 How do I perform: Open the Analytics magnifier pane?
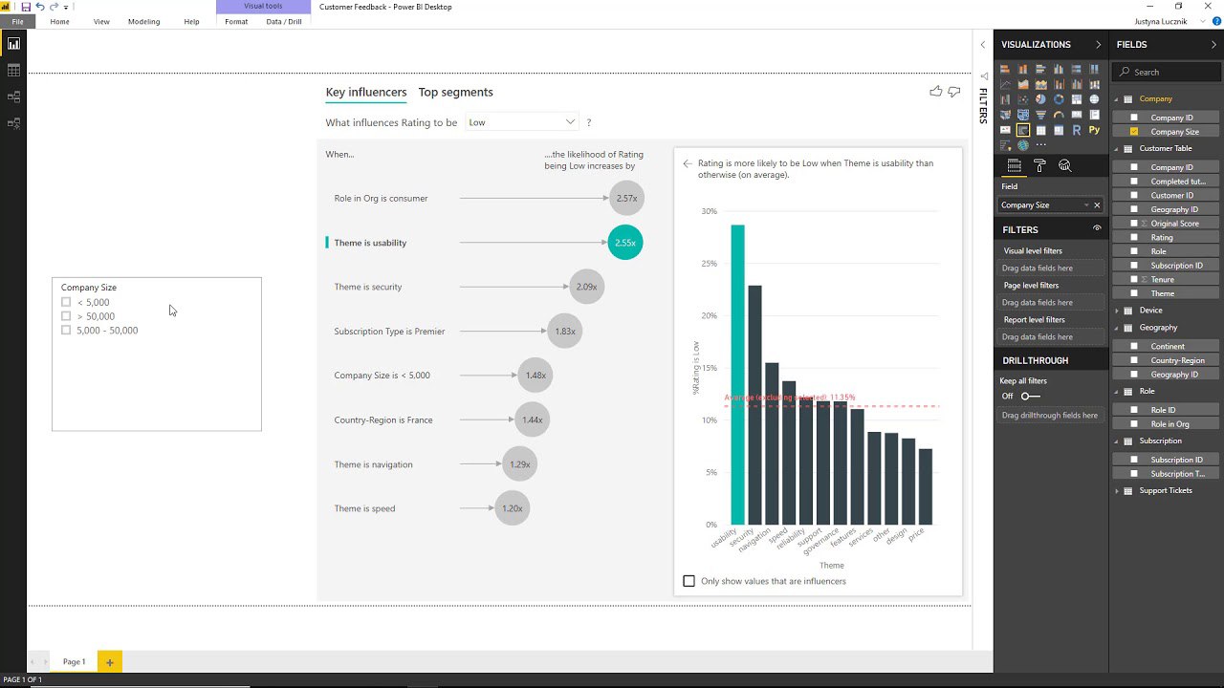pos(1064,165)
